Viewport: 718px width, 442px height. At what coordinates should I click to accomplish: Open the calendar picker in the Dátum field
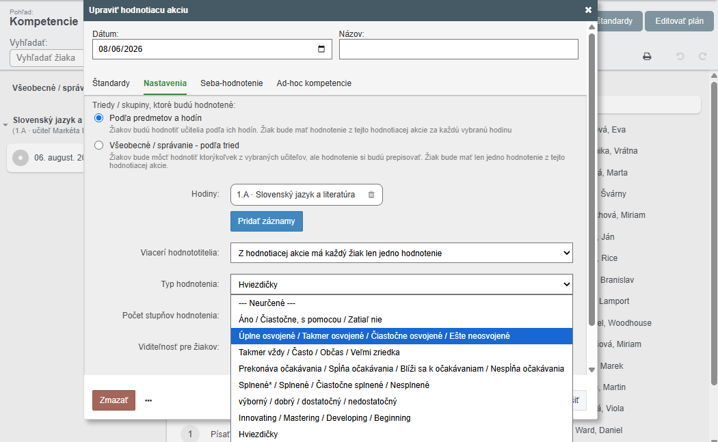pos(321,49)
